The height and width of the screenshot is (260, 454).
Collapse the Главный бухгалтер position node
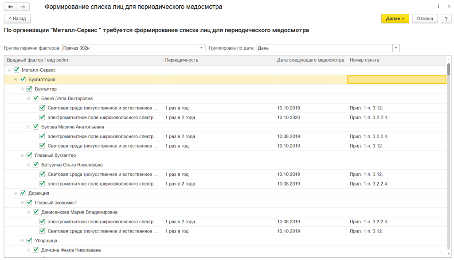22,155
